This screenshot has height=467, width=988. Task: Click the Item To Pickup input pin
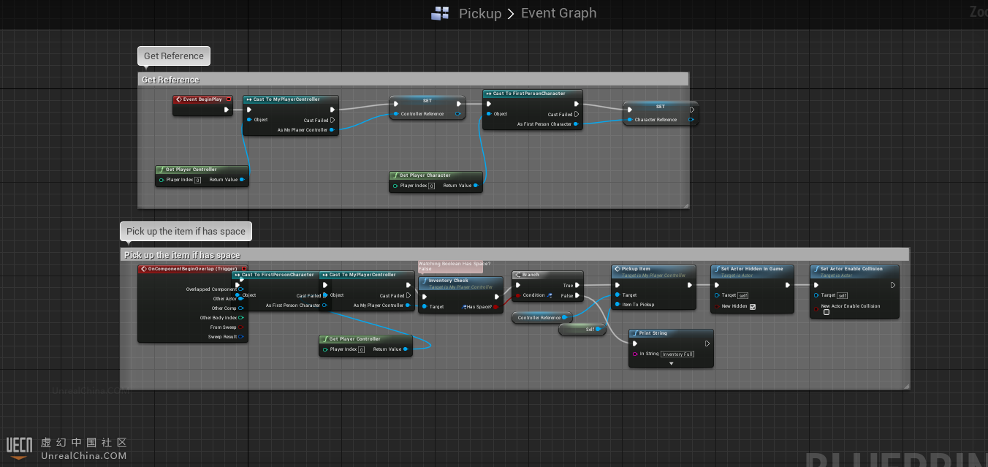pyautogui.click(x=618, y=305)
